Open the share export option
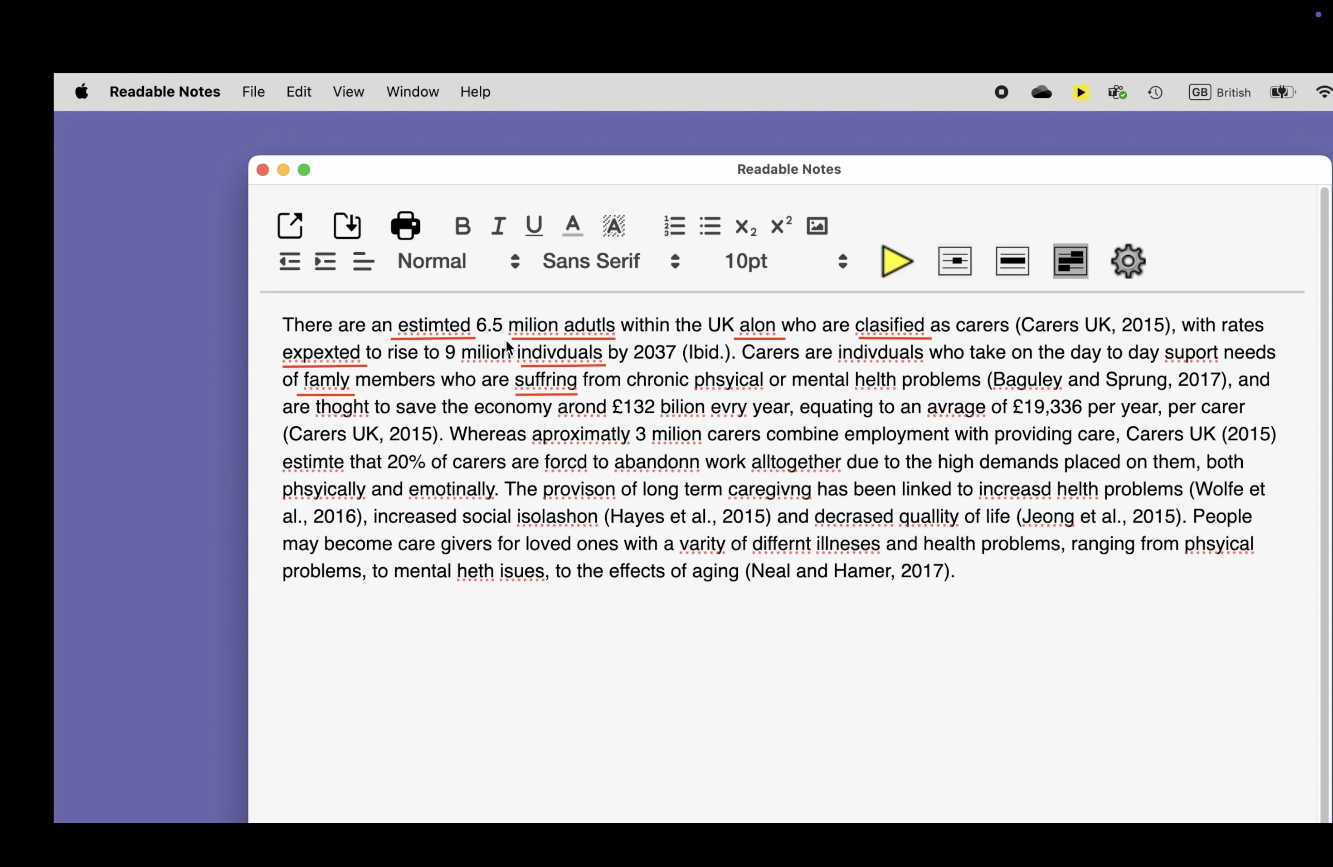Image resolution: width=1333 pixels, height=867 pixels. coord(290,226)
